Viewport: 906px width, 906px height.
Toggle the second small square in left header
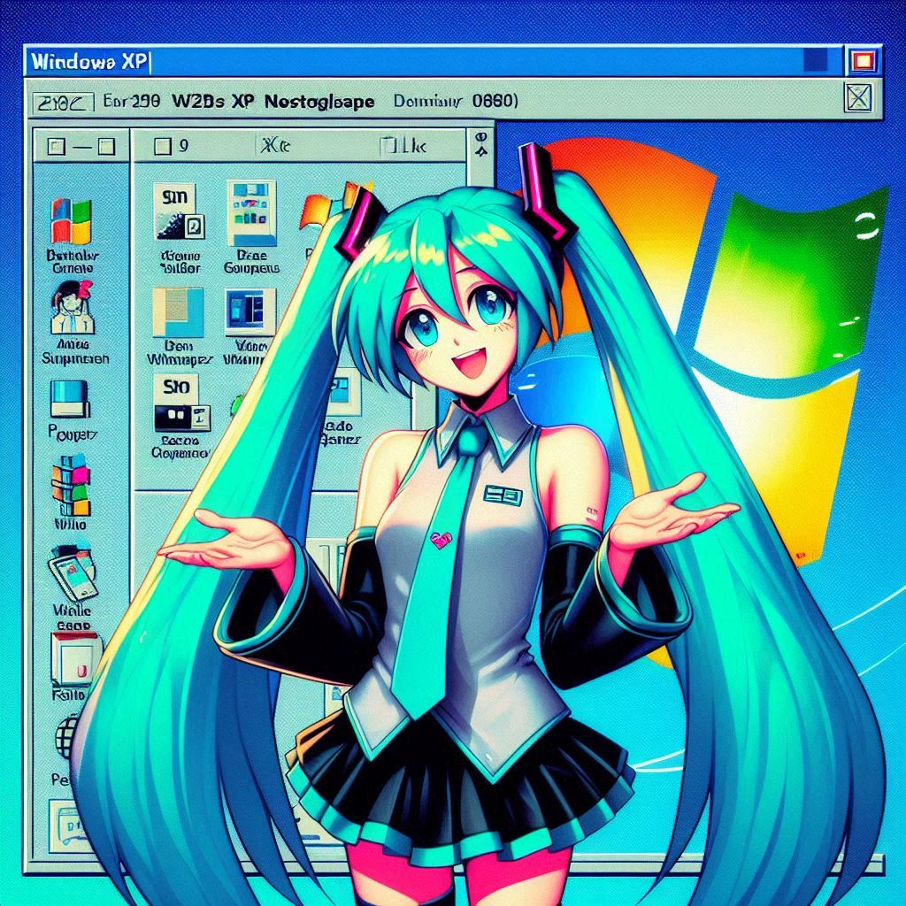point(106,147)
